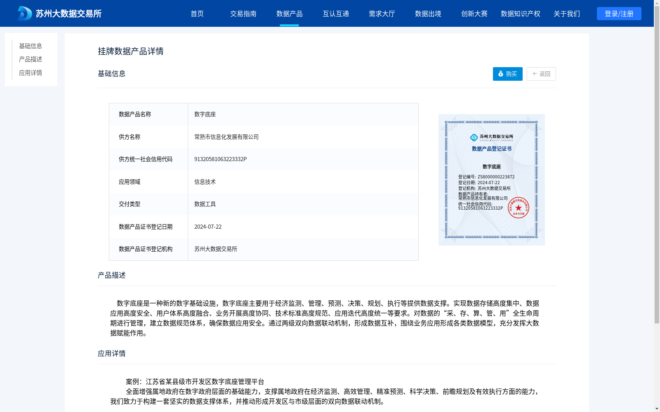Open the 数据知识产权 navigation item
This screenshot has height=412, width=660.
pos(521,14)
